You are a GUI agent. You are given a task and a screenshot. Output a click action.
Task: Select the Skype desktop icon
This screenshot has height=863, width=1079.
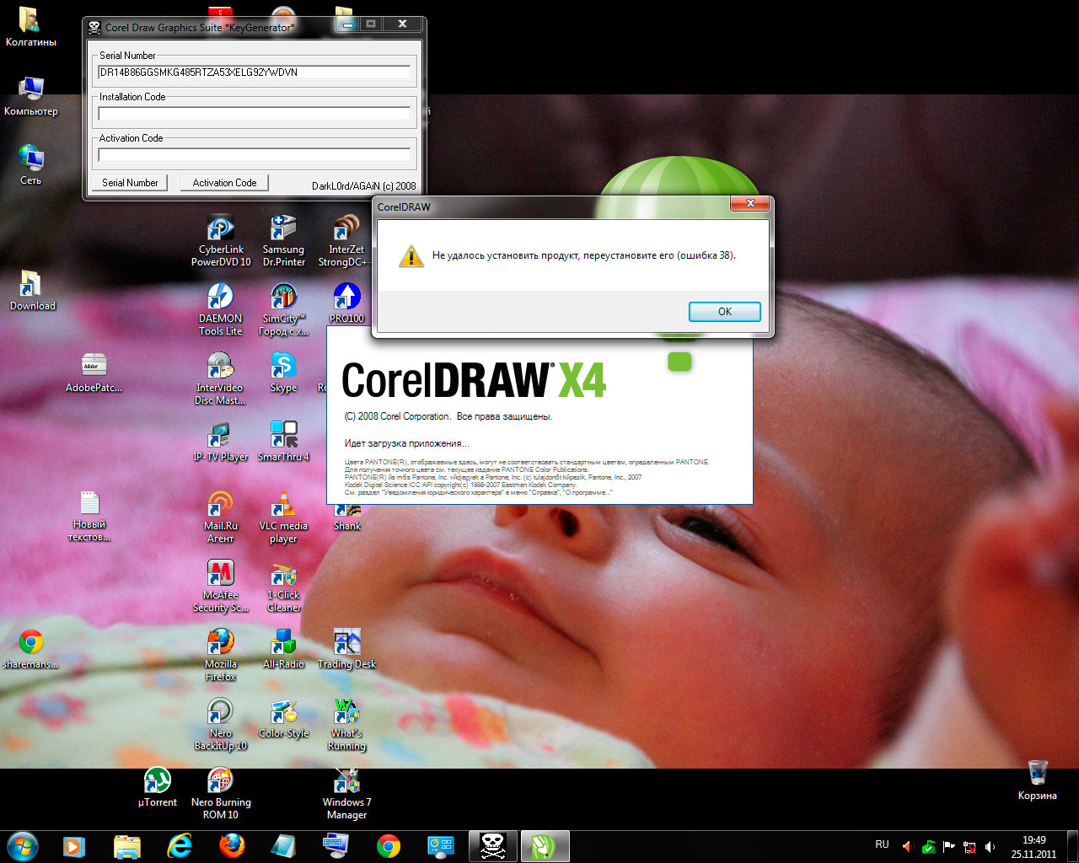click(283, 373)
